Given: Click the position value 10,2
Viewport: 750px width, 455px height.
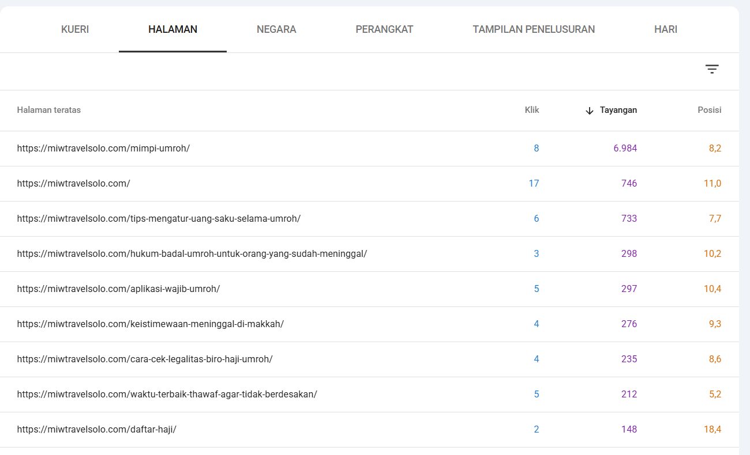Looking at the screenshot, I should coord(712,254).
